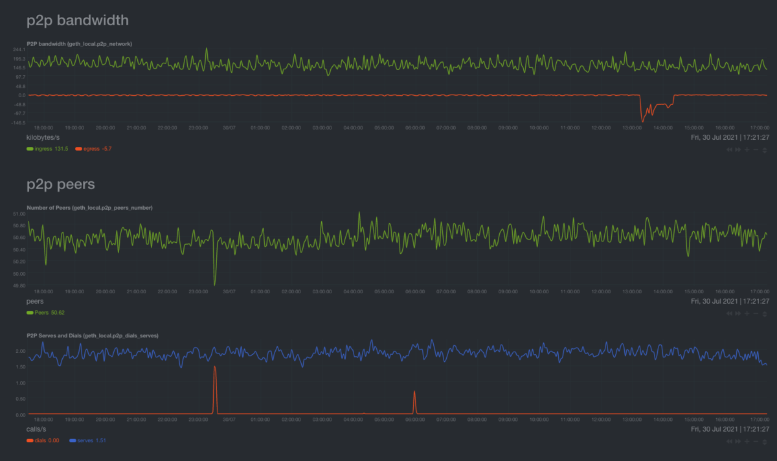Select the p2p bandwidth section heading
777x461 pixels.
77,20
